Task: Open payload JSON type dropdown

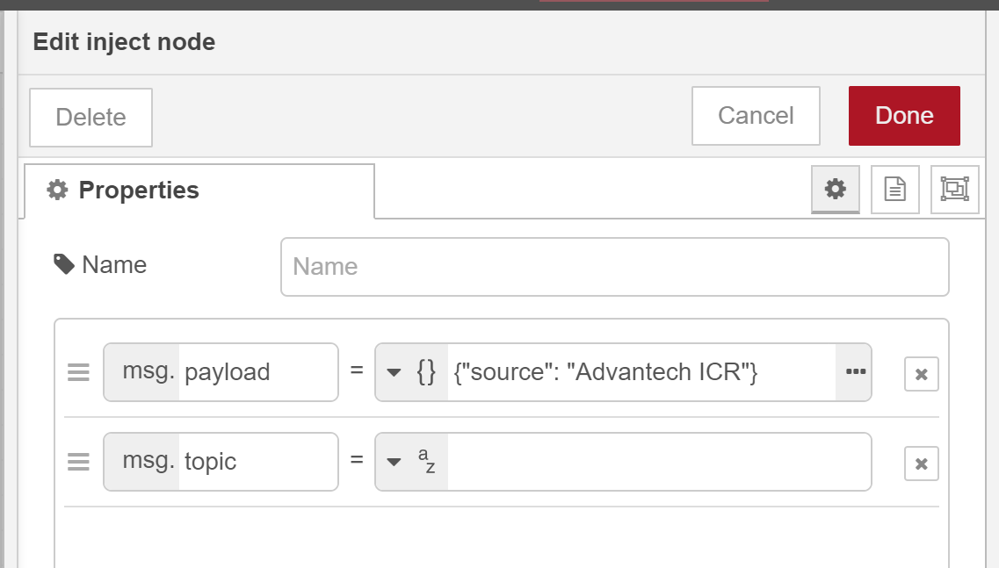Action: pos(411,372)
